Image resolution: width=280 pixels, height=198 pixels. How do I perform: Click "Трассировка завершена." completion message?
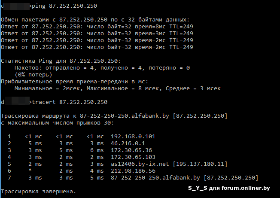click(x=38, y=191)
